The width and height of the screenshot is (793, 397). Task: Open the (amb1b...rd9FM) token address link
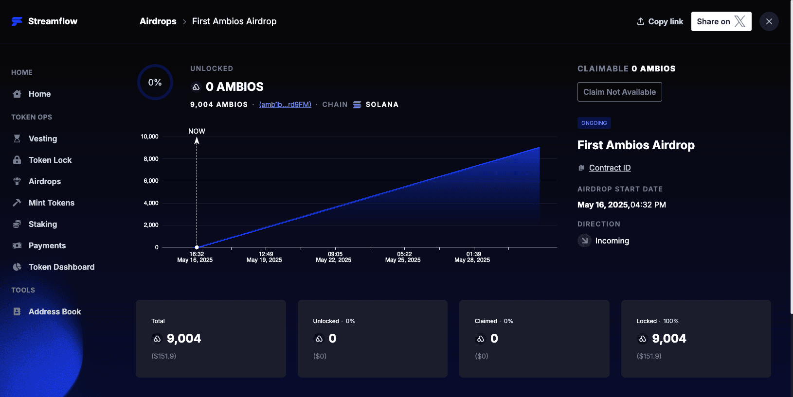click(x=285, y=104)
